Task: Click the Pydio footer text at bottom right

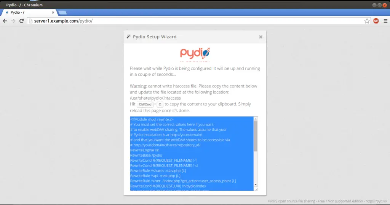Action: [328, 201]
